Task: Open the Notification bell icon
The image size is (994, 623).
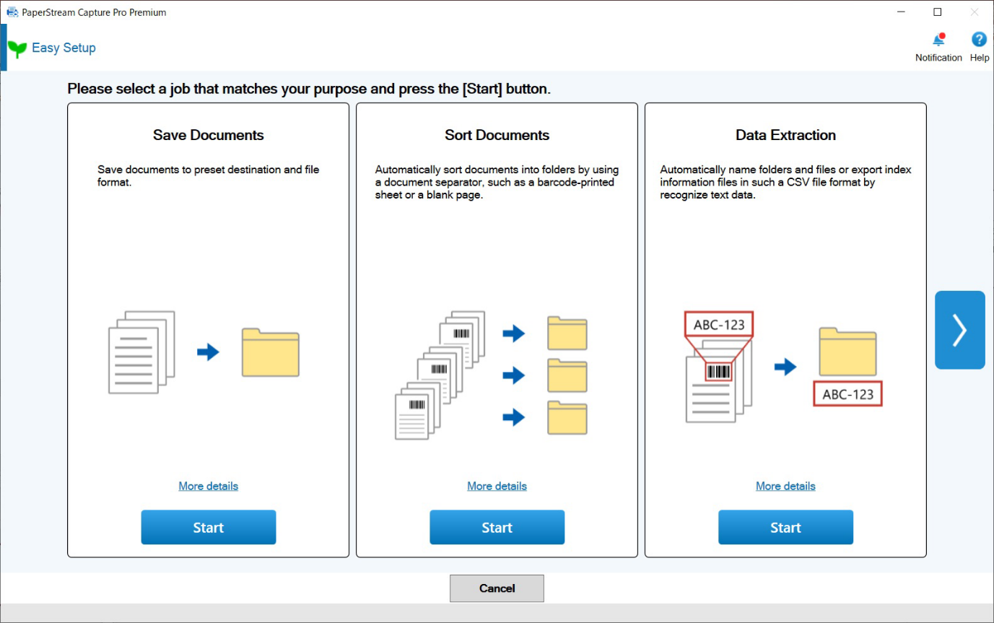Action: coord(938,40)
